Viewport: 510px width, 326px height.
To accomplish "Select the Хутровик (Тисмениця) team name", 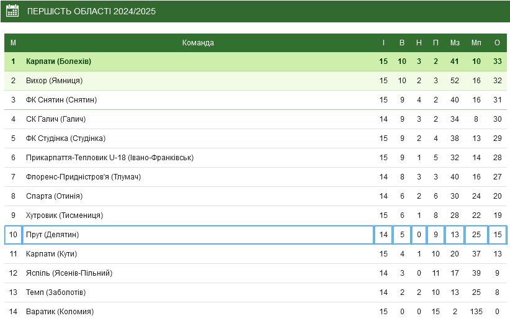I will coord(65,215).
